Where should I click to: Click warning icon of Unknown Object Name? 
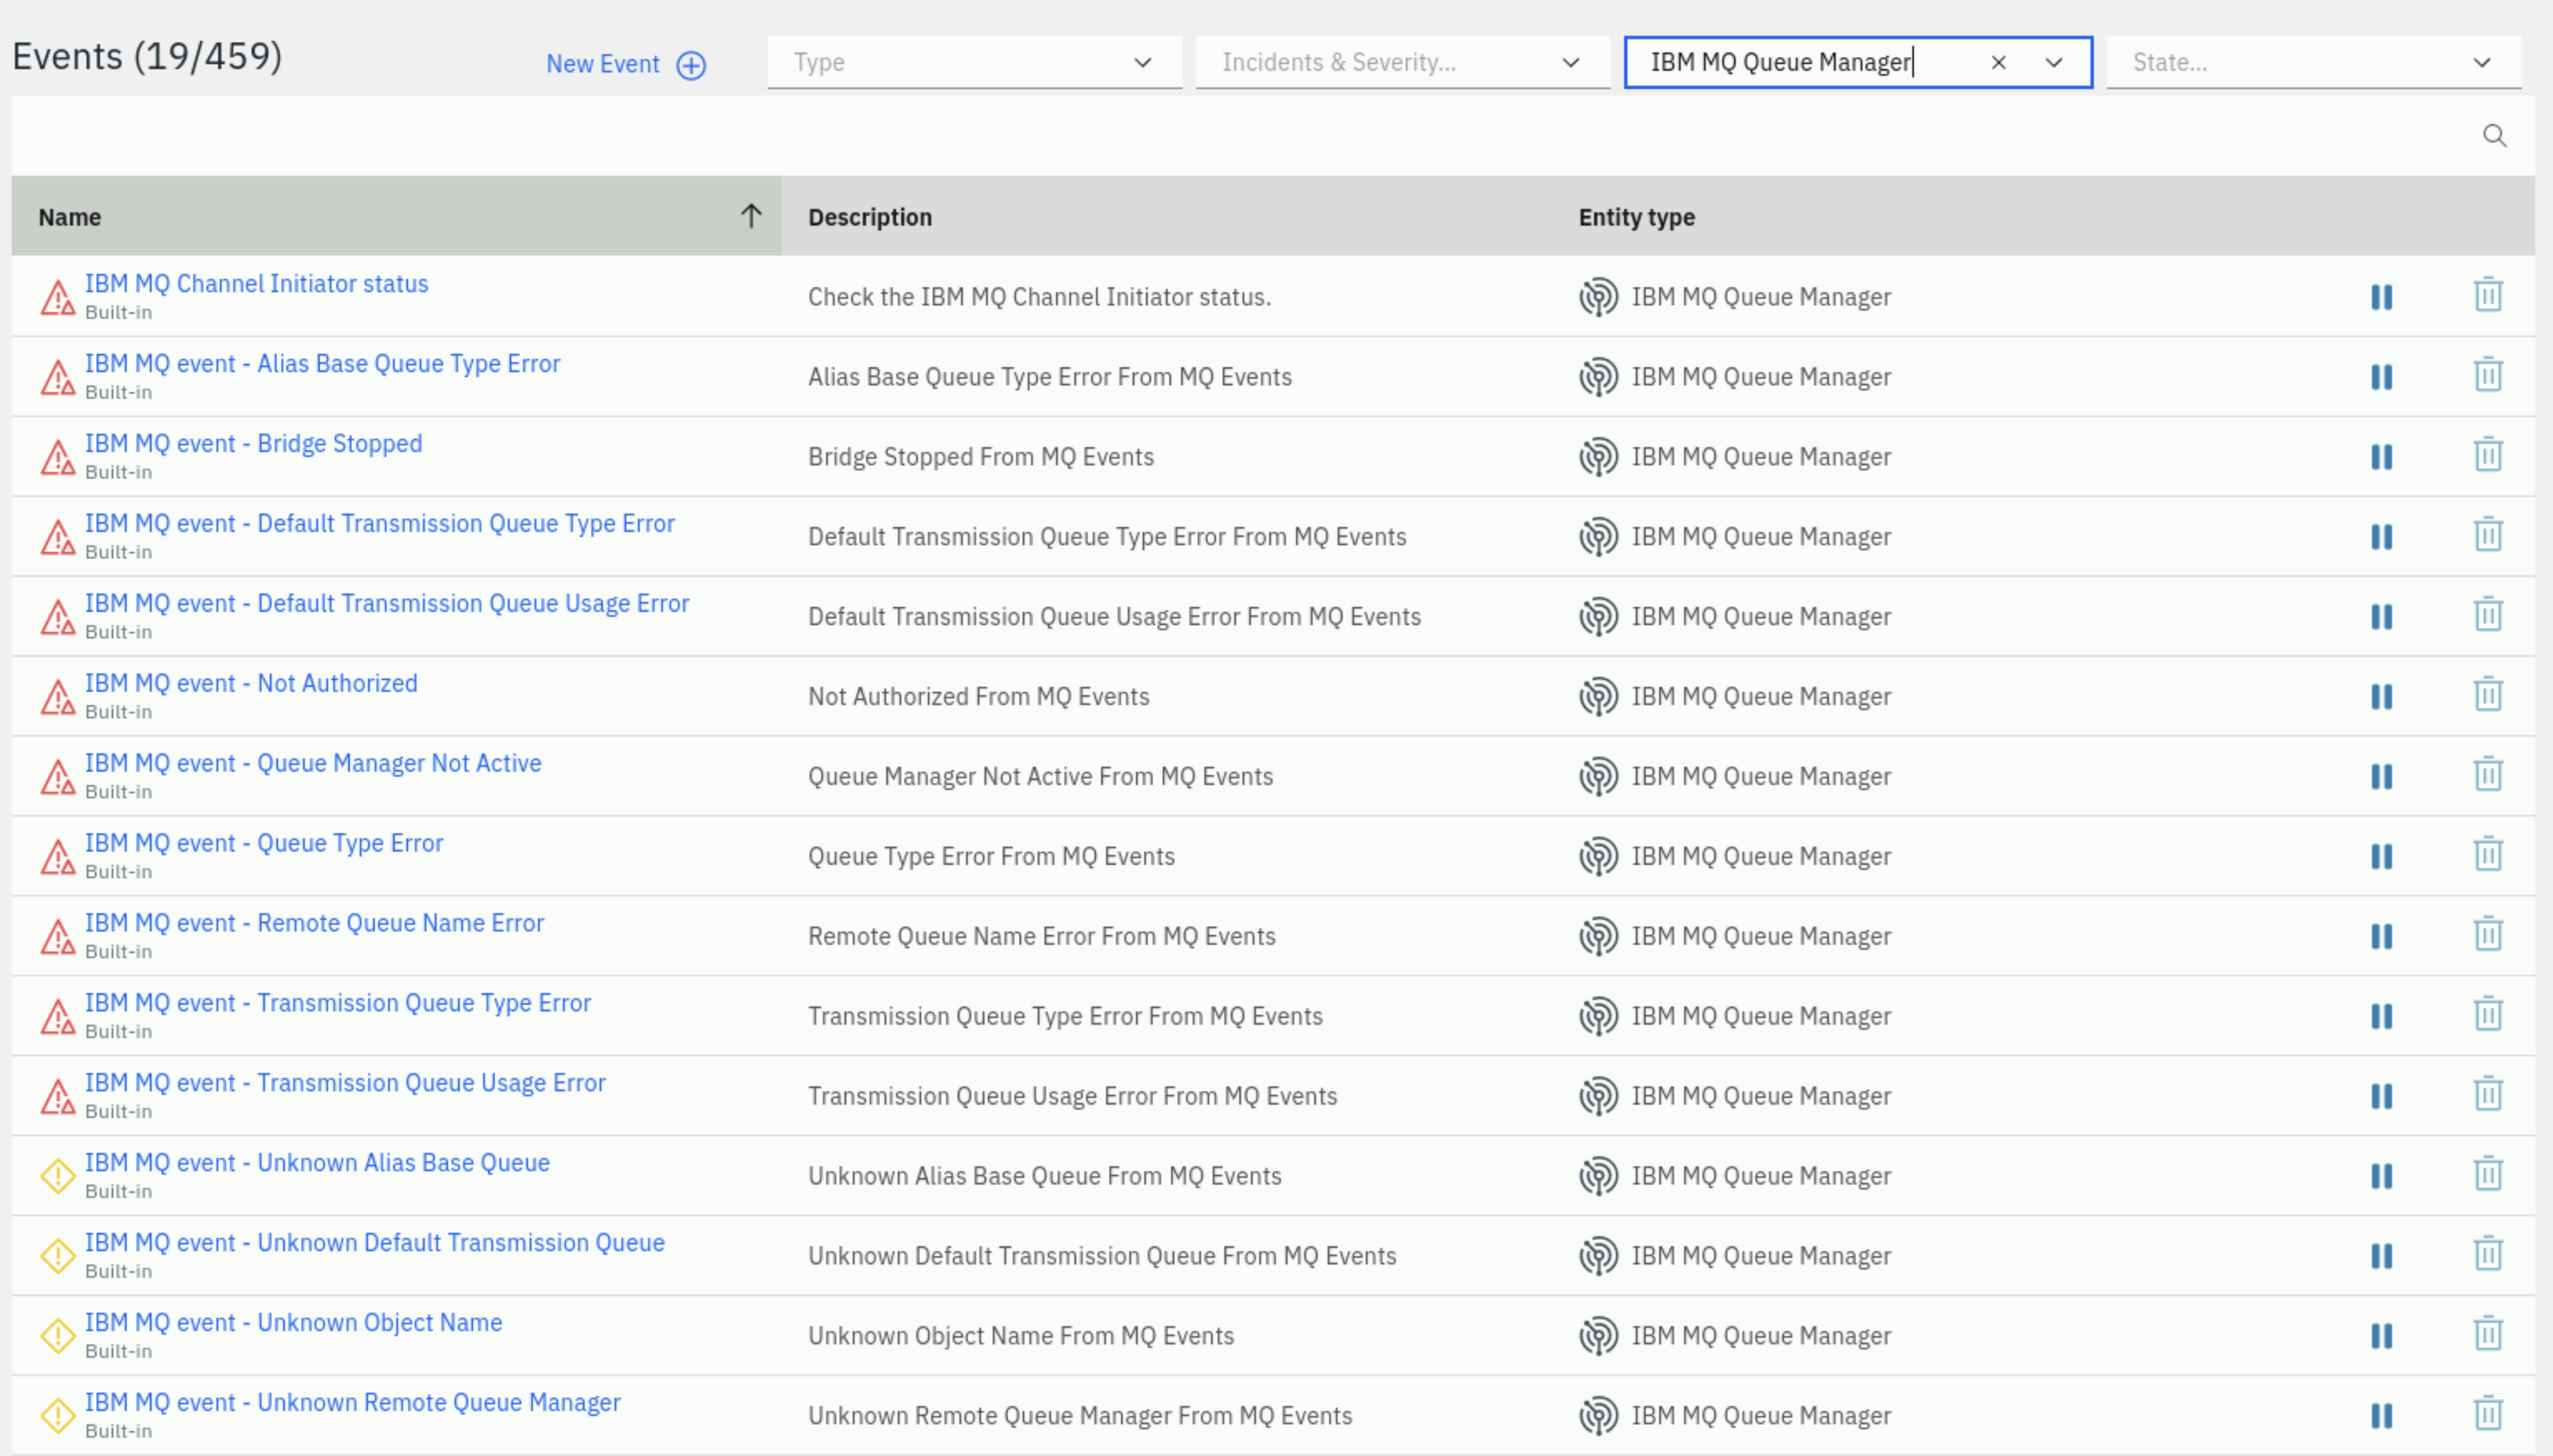click(x=58, y=1336)
